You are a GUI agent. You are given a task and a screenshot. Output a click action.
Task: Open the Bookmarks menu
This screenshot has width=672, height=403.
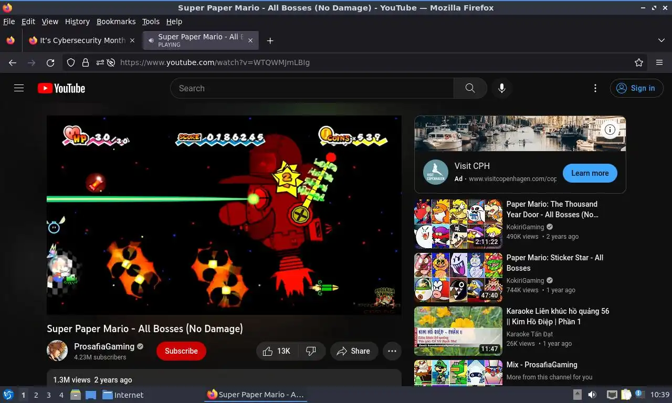tap(116, 22)
